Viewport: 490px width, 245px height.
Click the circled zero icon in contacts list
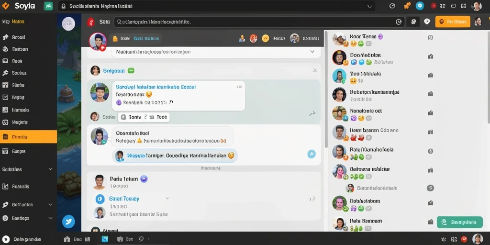(430, 151)
